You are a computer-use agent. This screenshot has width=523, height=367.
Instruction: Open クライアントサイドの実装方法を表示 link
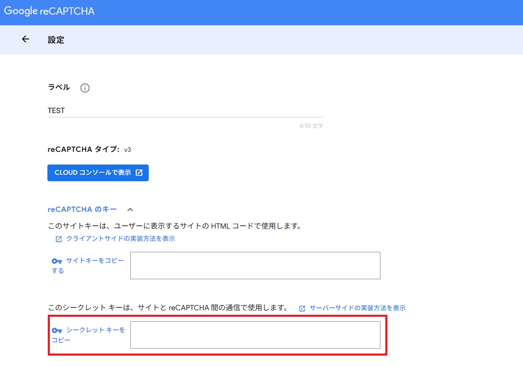click(120, 239)
